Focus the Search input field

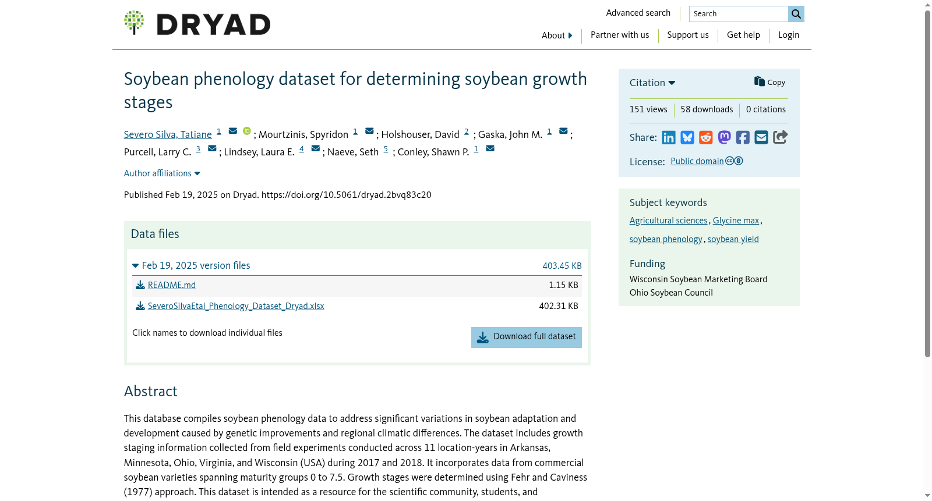point(739,14)
